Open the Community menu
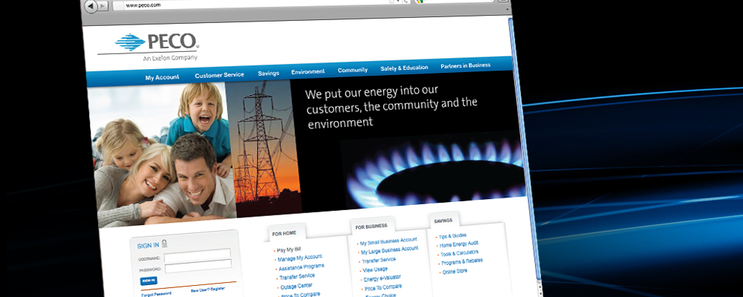Screen dimensions: 743x297 pyautogui.click(x=352, y=70)
